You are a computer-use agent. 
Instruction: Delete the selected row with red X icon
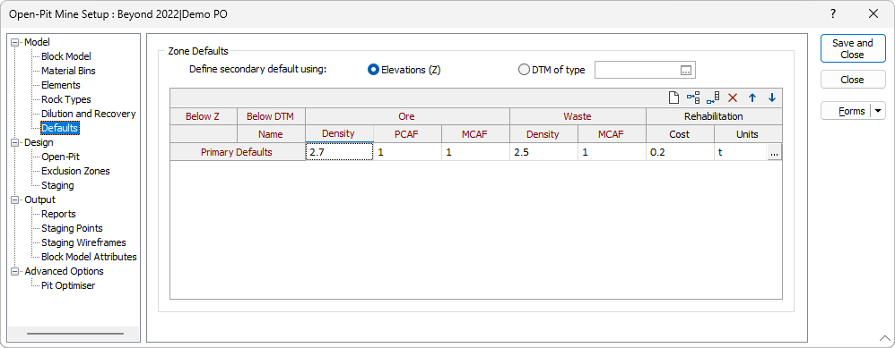pos(733,98)
